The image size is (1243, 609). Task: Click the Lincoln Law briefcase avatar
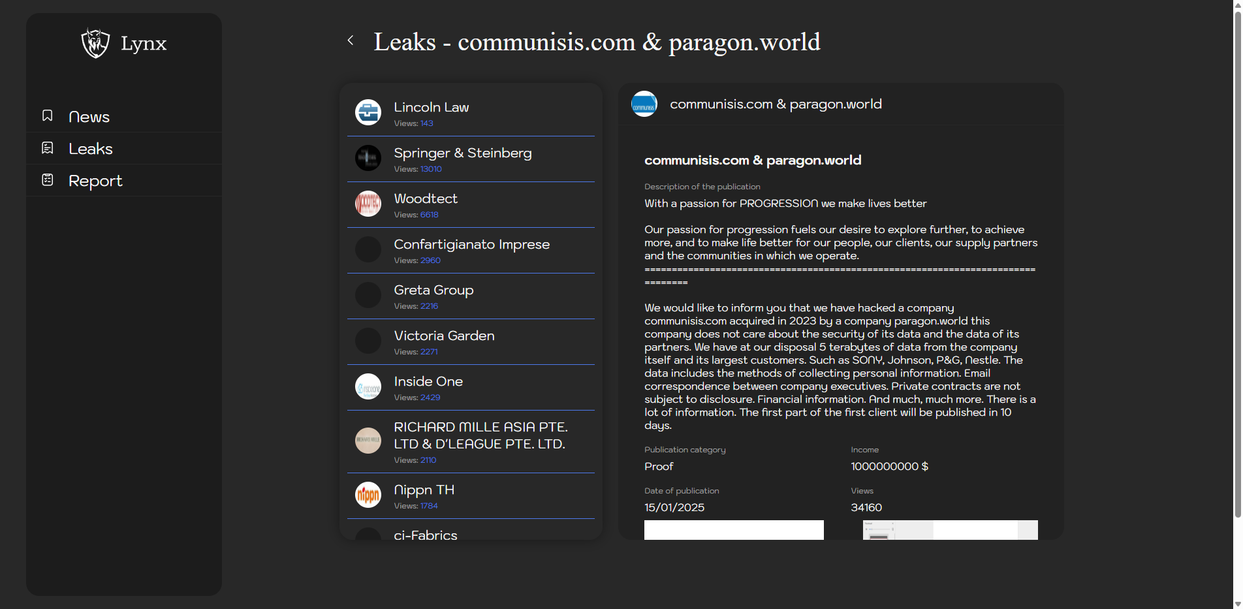[x=368, y=112]
